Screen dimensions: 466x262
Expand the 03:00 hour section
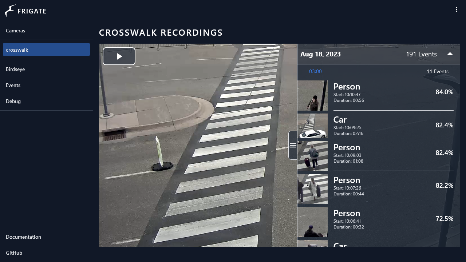(315, 72)
